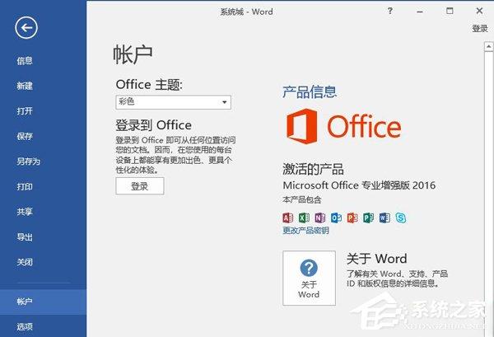Select 共享 in the sidebar

coord(25,212)
